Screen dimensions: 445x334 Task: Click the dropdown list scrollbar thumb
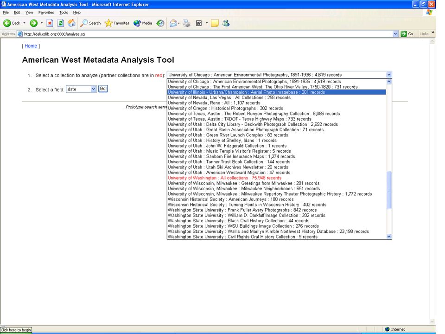389,190
